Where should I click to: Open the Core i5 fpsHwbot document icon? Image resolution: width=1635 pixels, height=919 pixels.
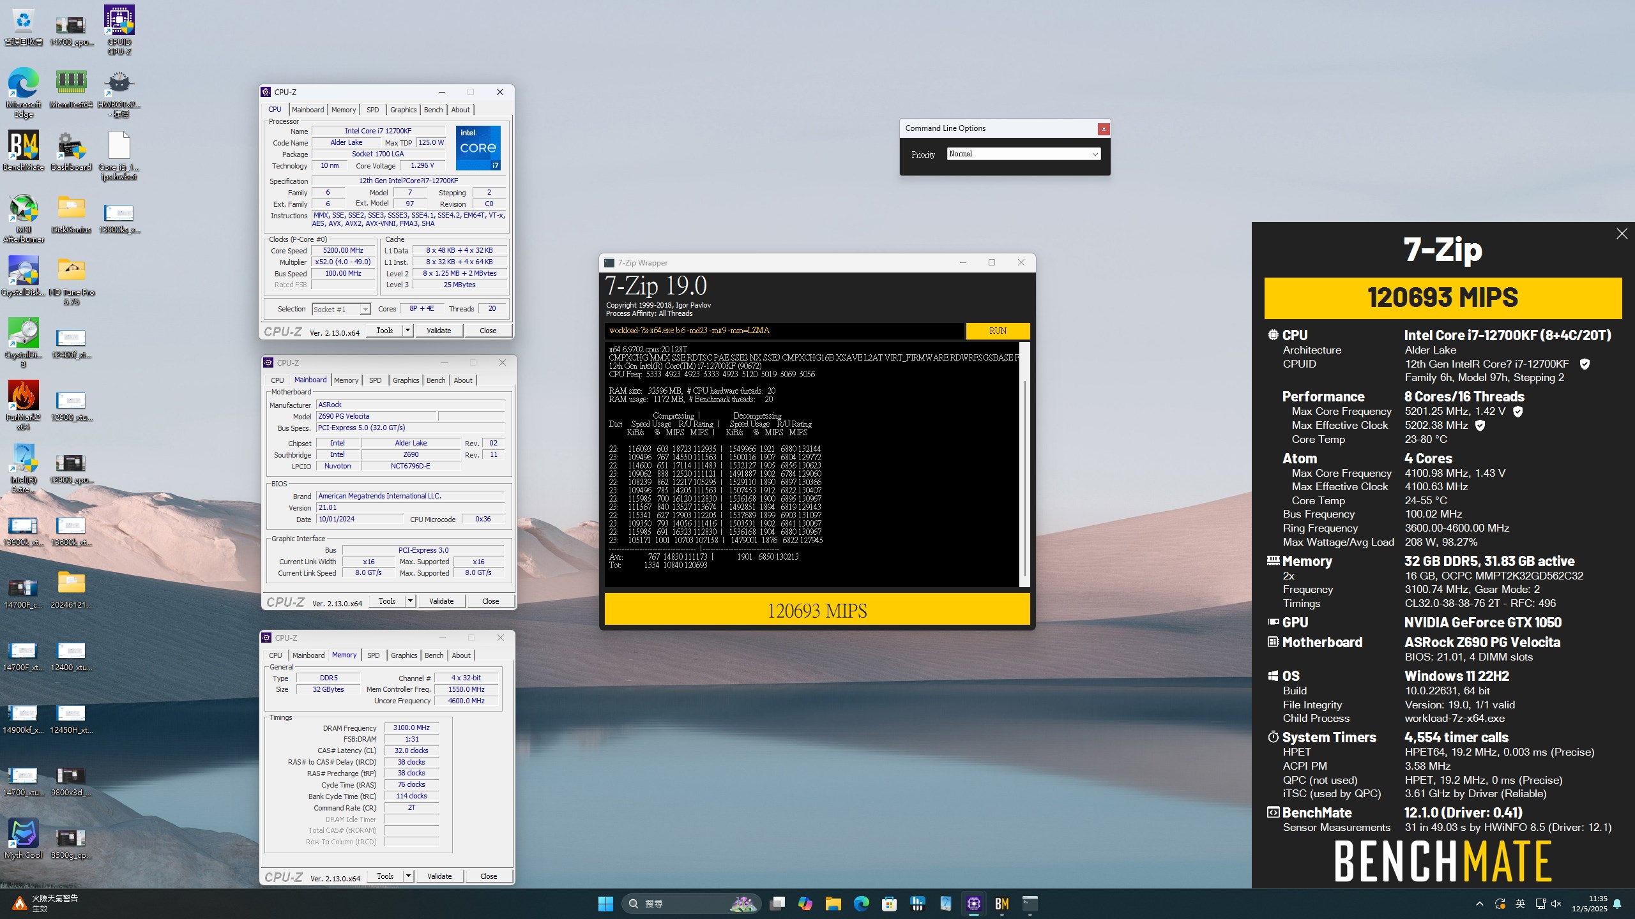click(119, 155)
